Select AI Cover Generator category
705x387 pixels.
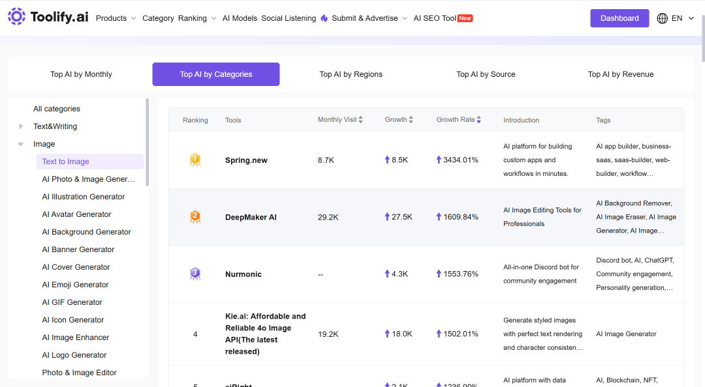(76, 267)
